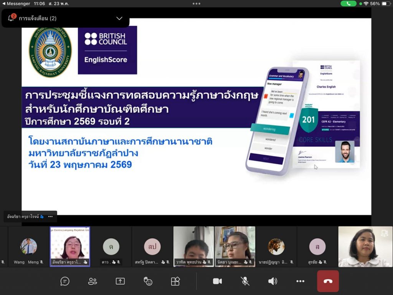Select Wang Meng participant tile
The image size is (393, 295).
28,247
